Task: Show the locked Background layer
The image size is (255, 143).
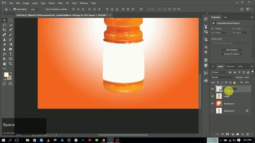Action: point(212,111)
